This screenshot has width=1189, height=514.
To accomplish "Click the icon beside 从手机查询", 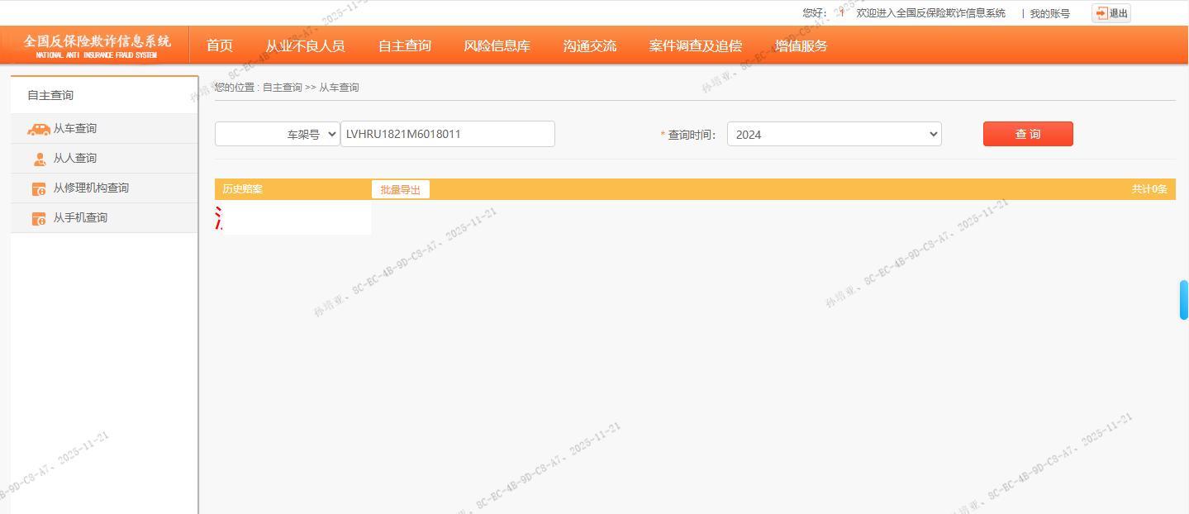I will click(39, 219).
